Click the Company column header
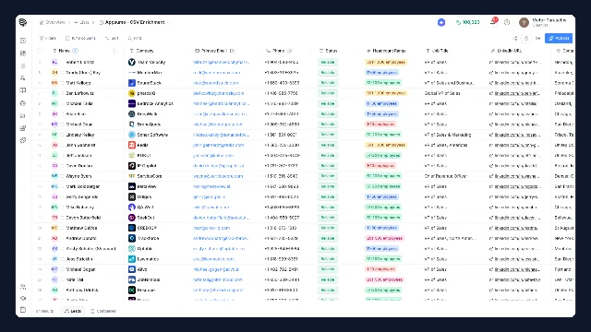Image resolution: width=591 pixels, height=332 pixels. click(141, 51)
